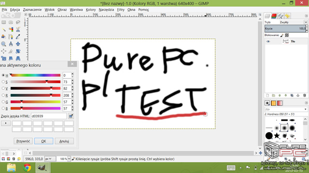Open the Warstwa menu
The image size is (309, 173).
[x=76, y=10]
